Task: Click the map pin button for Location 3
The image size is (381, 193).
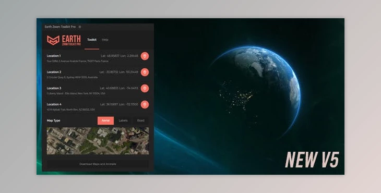Action: click(145, 88)
